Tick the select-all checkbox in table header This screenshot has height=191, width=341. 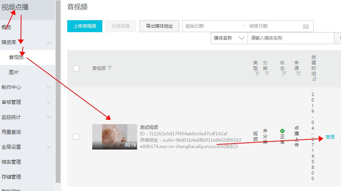[76, 68]
